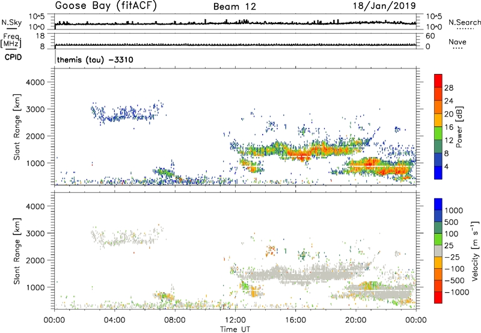Viewport: 481px width, 333px height.
Task: Click the "18" tick on the frequency axis
Action: [40, 36]
